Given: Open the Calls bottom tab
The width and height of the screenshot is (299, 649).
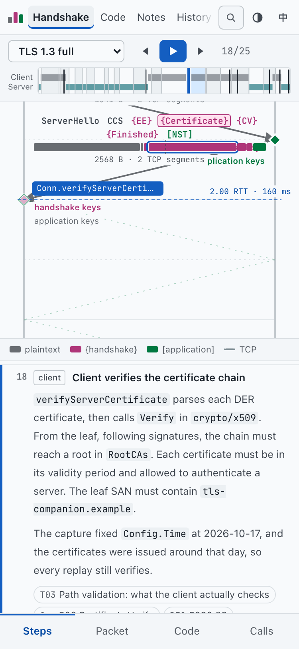Looking at the screenshot, I should click(262, 631).
